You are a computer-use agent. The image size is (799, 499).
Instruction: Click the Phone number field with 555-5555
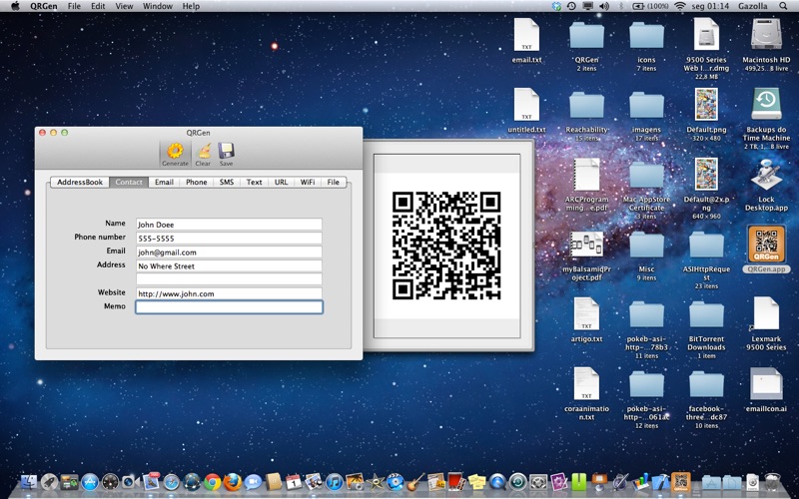click(229, 238)
